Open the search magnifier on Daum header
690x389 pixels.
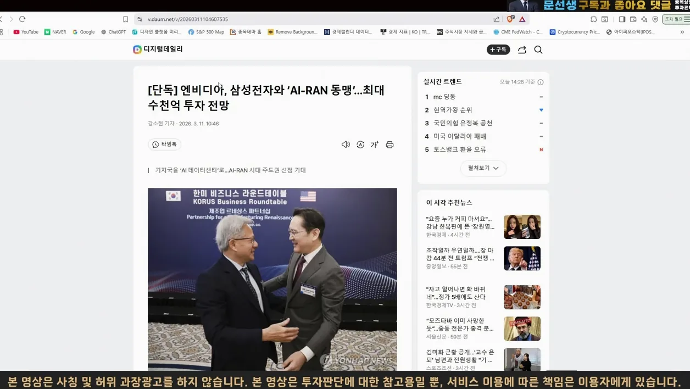click(x=538, y=49)
